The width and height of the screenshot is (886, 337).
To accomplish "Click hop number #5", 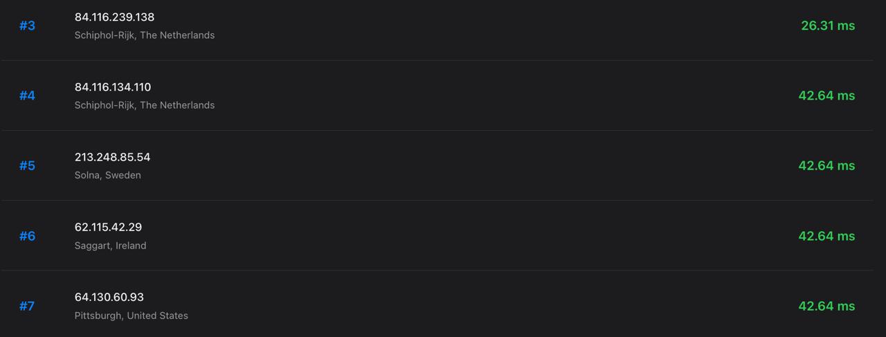I will click(x=27, y=165).
